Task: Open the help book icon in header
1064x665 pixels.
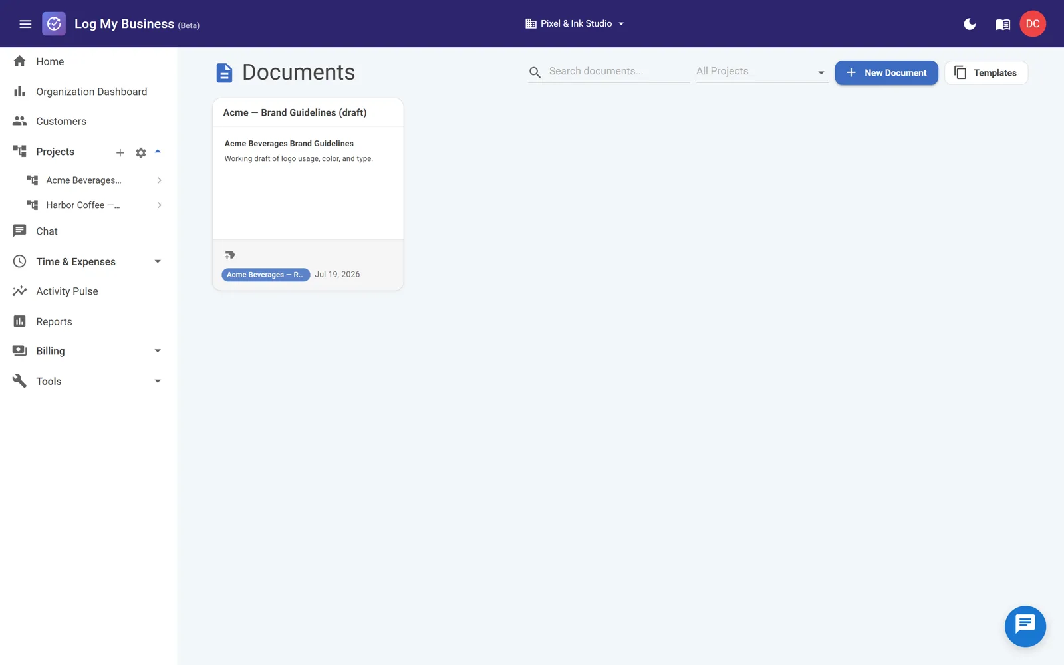Action: point(1003,25)
